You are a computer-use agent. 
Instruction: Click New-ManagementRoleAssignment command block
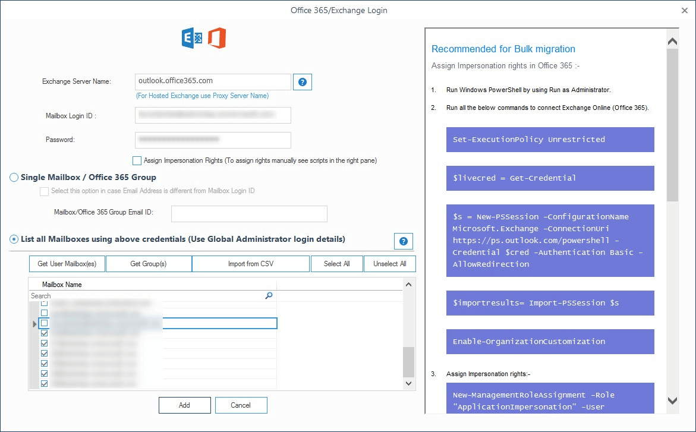pos(550,398)
